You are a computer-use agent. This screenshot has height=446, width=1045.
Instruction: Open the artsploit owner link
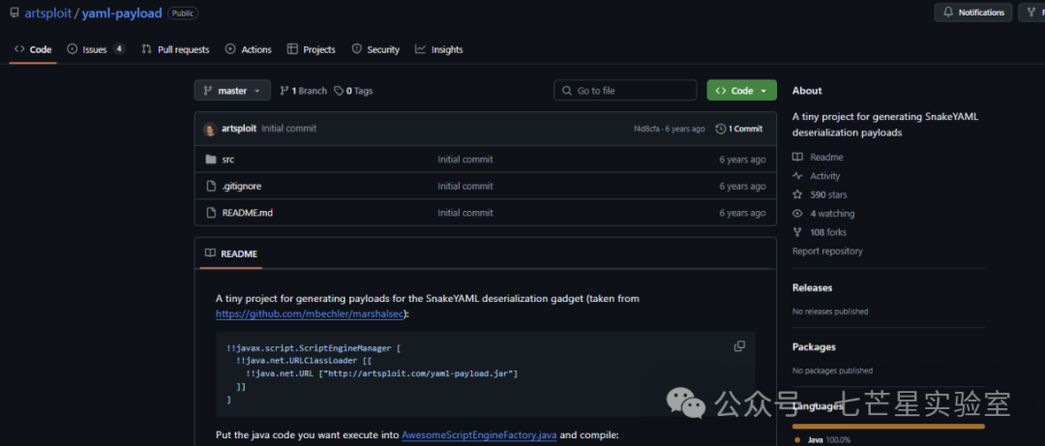click(x=49, y=14)
